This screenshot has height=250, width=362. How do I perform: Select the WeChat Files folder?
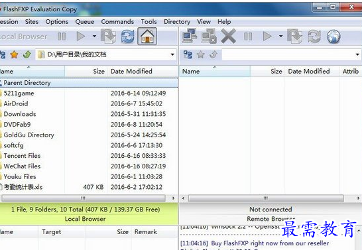coord(22,166)
